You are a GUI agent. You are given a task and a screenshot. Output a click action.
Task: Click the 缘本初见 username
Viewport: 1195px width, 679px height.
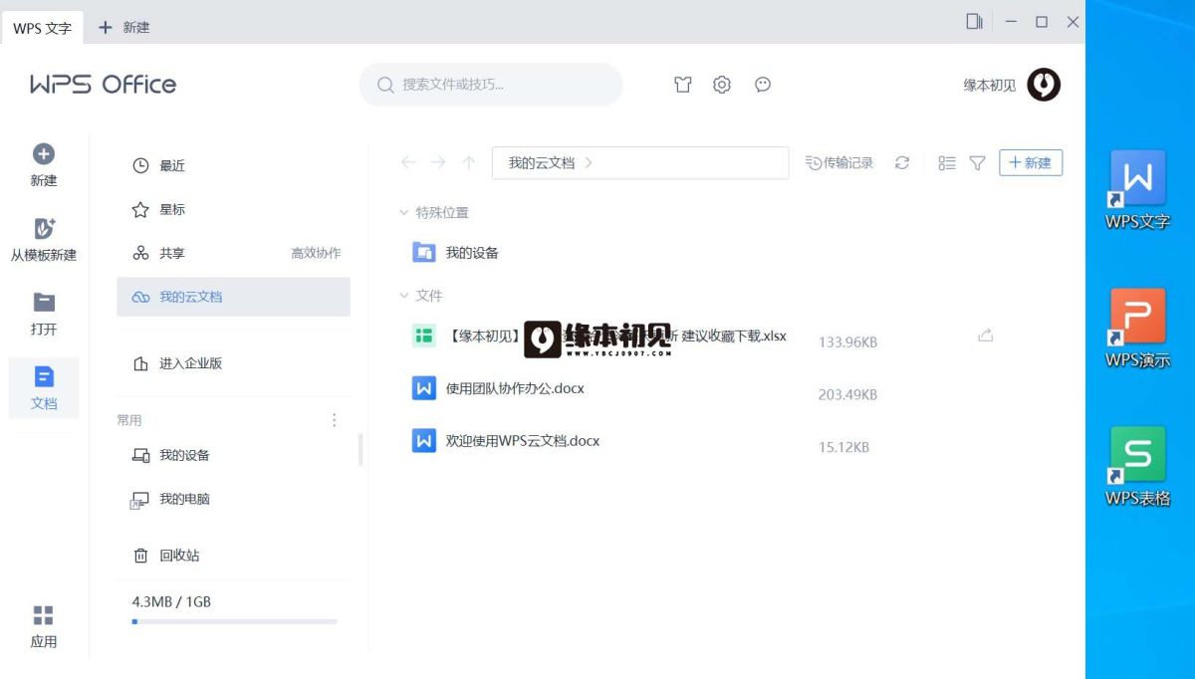[x=990, y=86]
